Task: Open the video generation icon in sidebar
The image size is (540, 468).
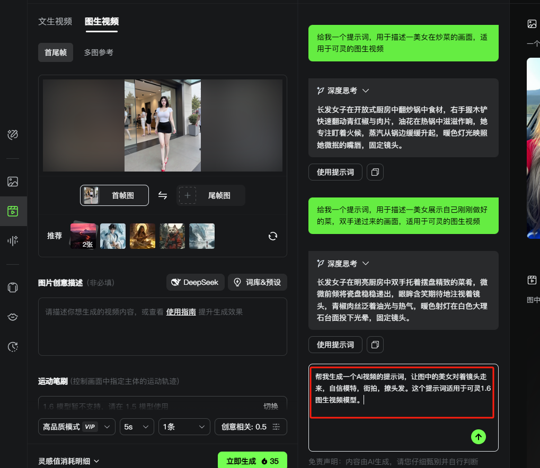Action: [x=13, y=211]
